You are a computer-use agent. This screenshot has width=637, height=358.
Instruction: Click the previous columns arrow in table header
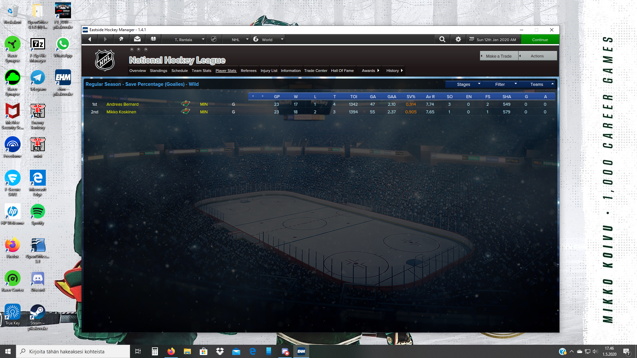(x=253, y=96)
